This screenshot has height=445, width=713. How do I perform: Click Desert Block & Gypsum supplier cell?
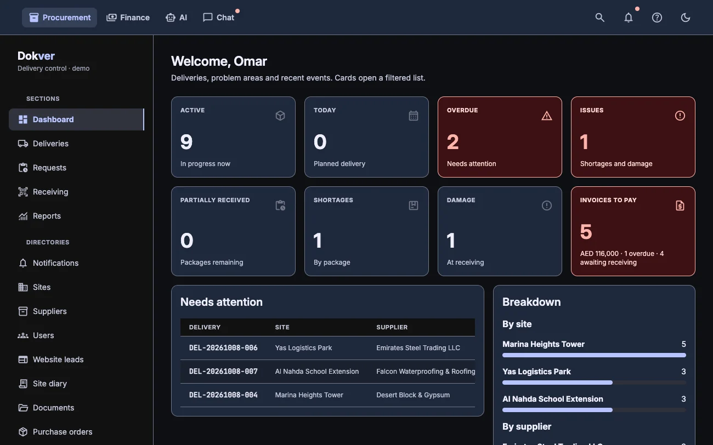click(x=413, y=395)
